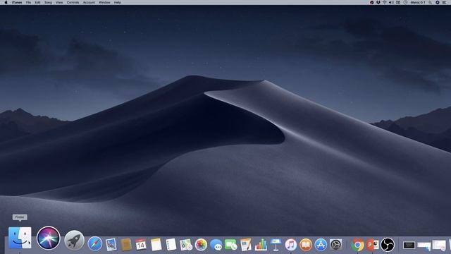Image resolution: width=451 pixels, height=254 pixels.
Task: Launch Siri from the Dock
Action: 49,238
